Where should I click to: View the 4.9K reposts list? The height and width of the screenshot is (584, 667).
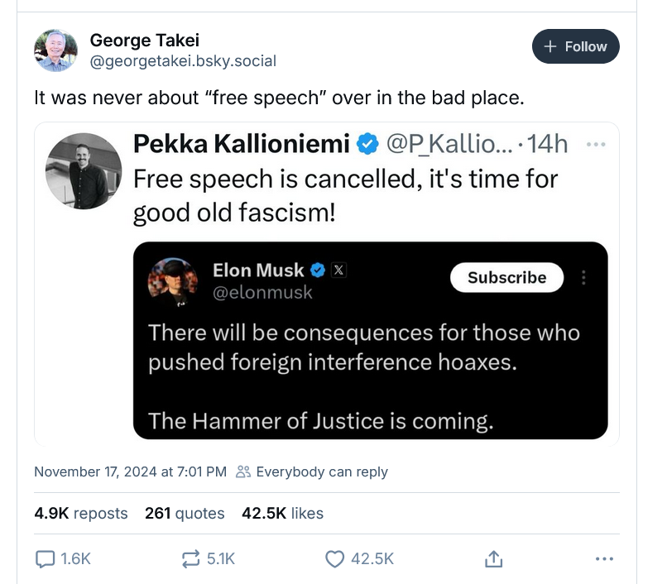click(81, 513)
